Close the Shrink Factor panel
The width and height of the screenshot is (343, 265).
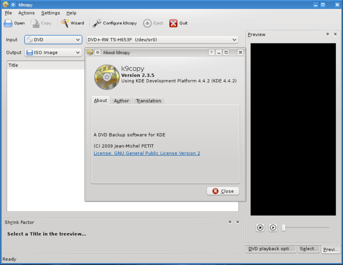coord(238,222)
